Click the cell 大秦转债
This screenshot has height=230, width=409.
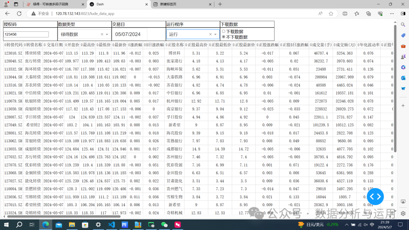click(x=33, y=77)
